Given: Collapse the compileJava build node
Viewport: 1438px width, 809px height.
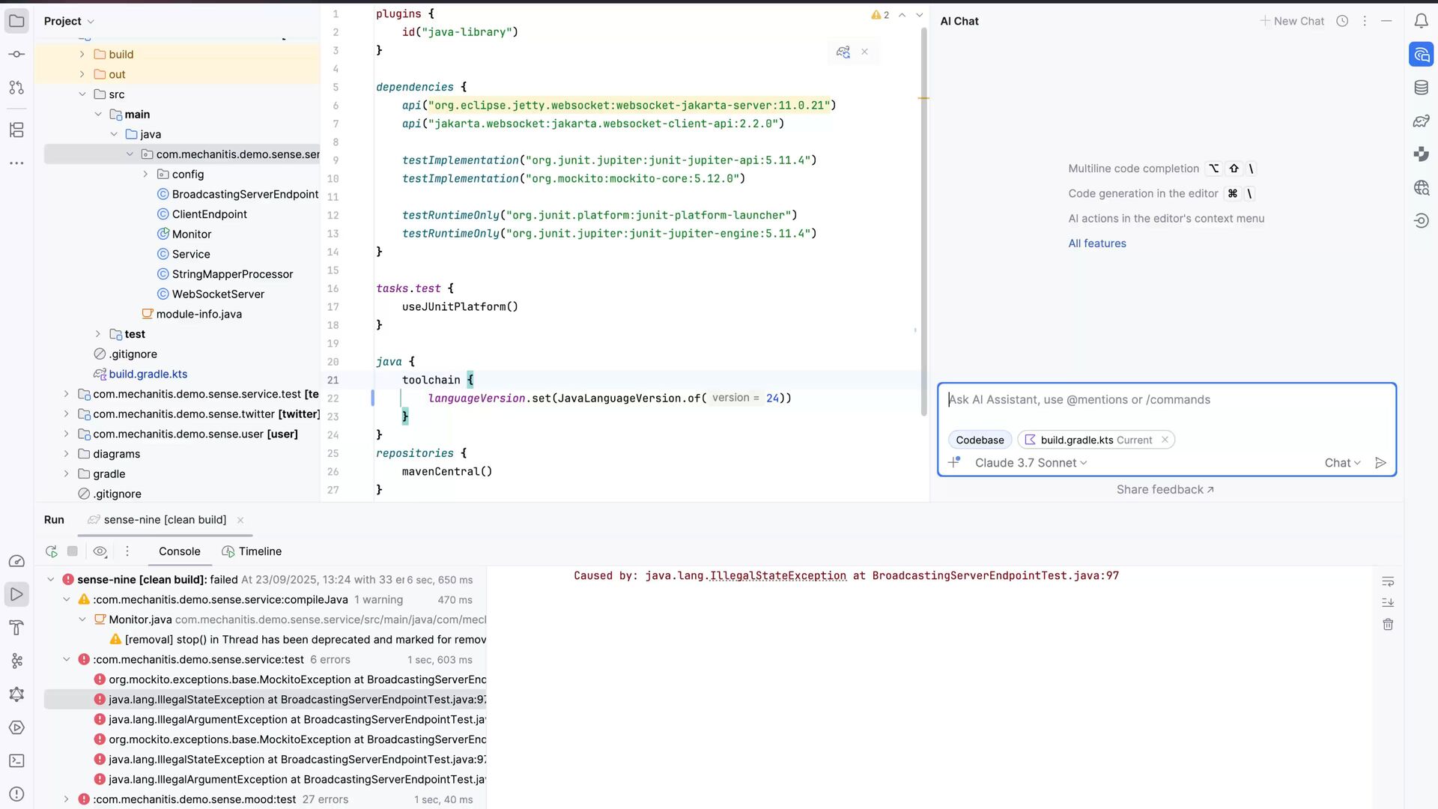Looking at the screenshot, I should point(67,599).
